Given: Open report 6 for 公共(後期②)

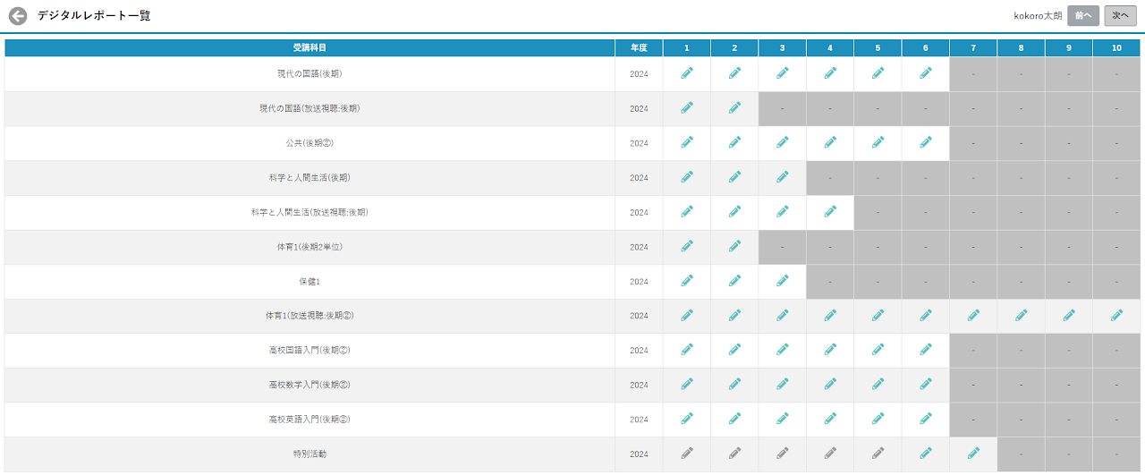Looking at the screenshot, I should coord(925,142).
